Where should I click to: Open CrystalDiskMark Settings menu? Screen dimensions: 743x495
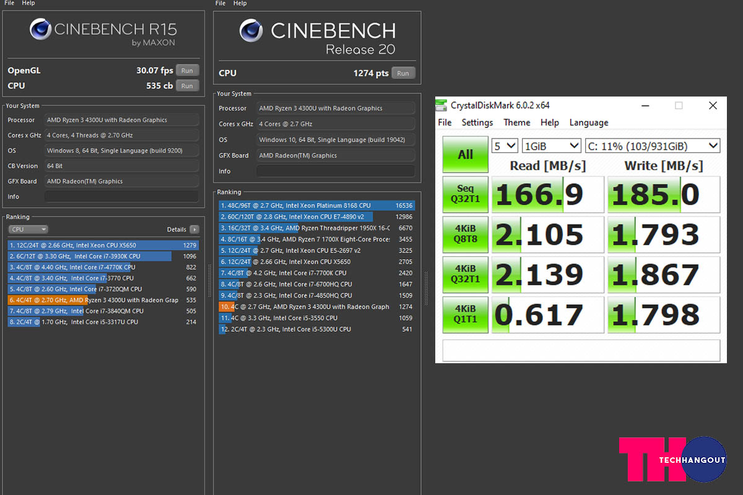click(477, 123)
